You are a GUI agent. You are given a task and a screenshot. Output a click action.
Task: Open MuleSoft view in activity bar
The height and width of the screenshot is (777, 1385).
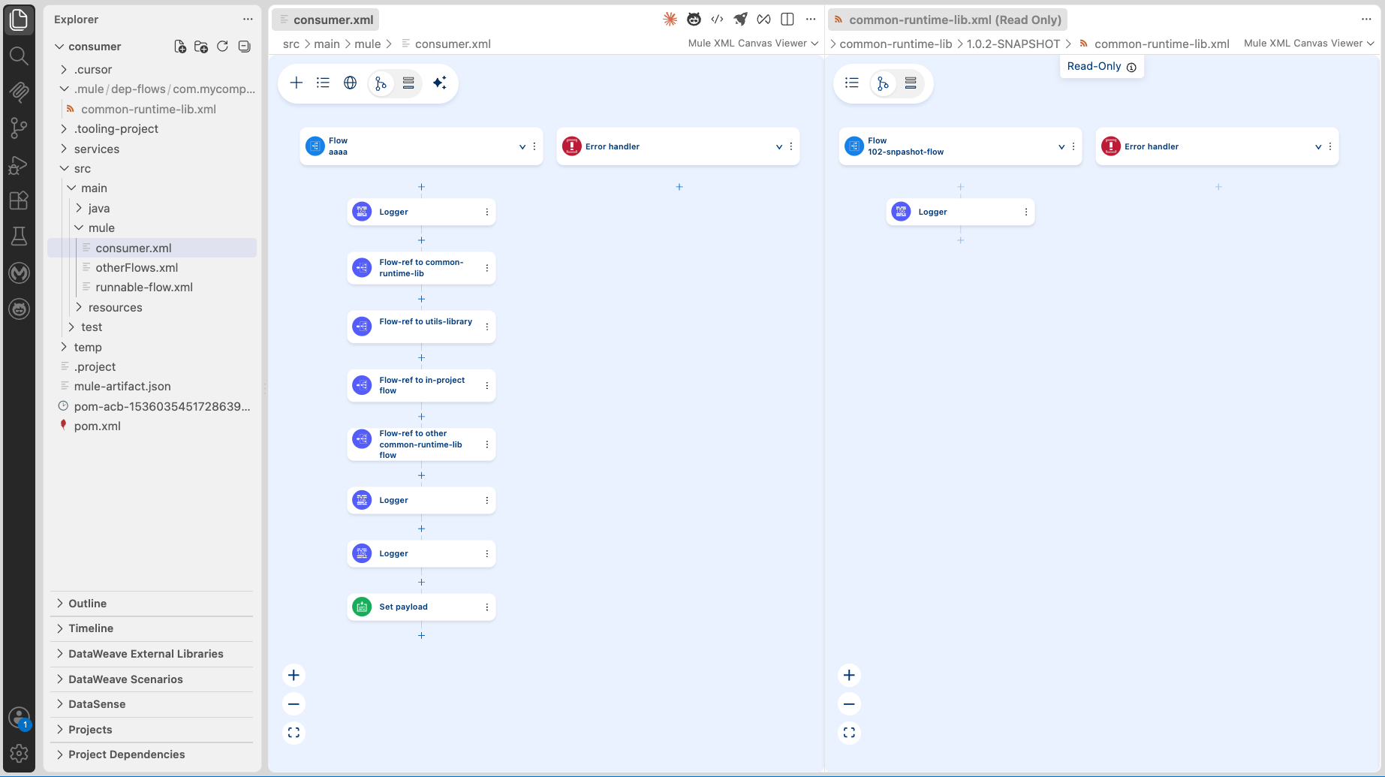tap(19, 273)
